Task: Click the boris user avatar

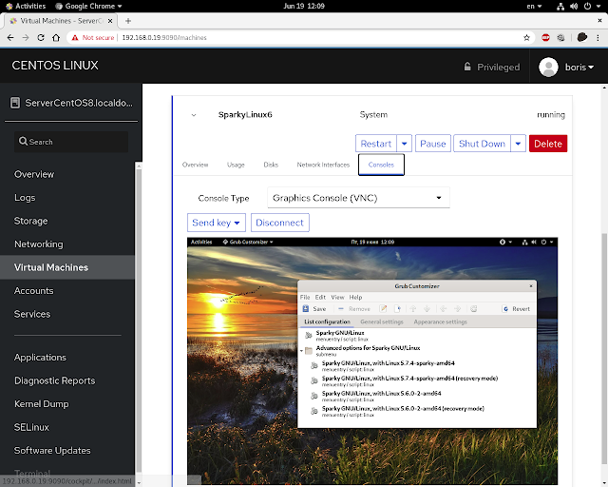Action: pyautogui.click(x=548, y=68)
